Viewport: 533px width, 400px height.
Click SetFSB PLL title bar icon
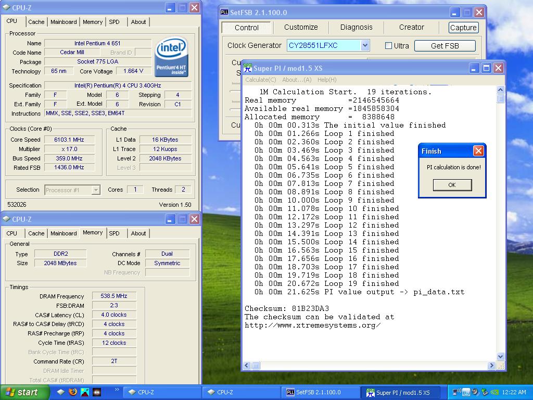click(x=224, y=12)
